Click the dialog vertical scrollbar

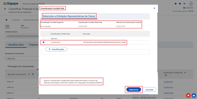click(157, 43)
